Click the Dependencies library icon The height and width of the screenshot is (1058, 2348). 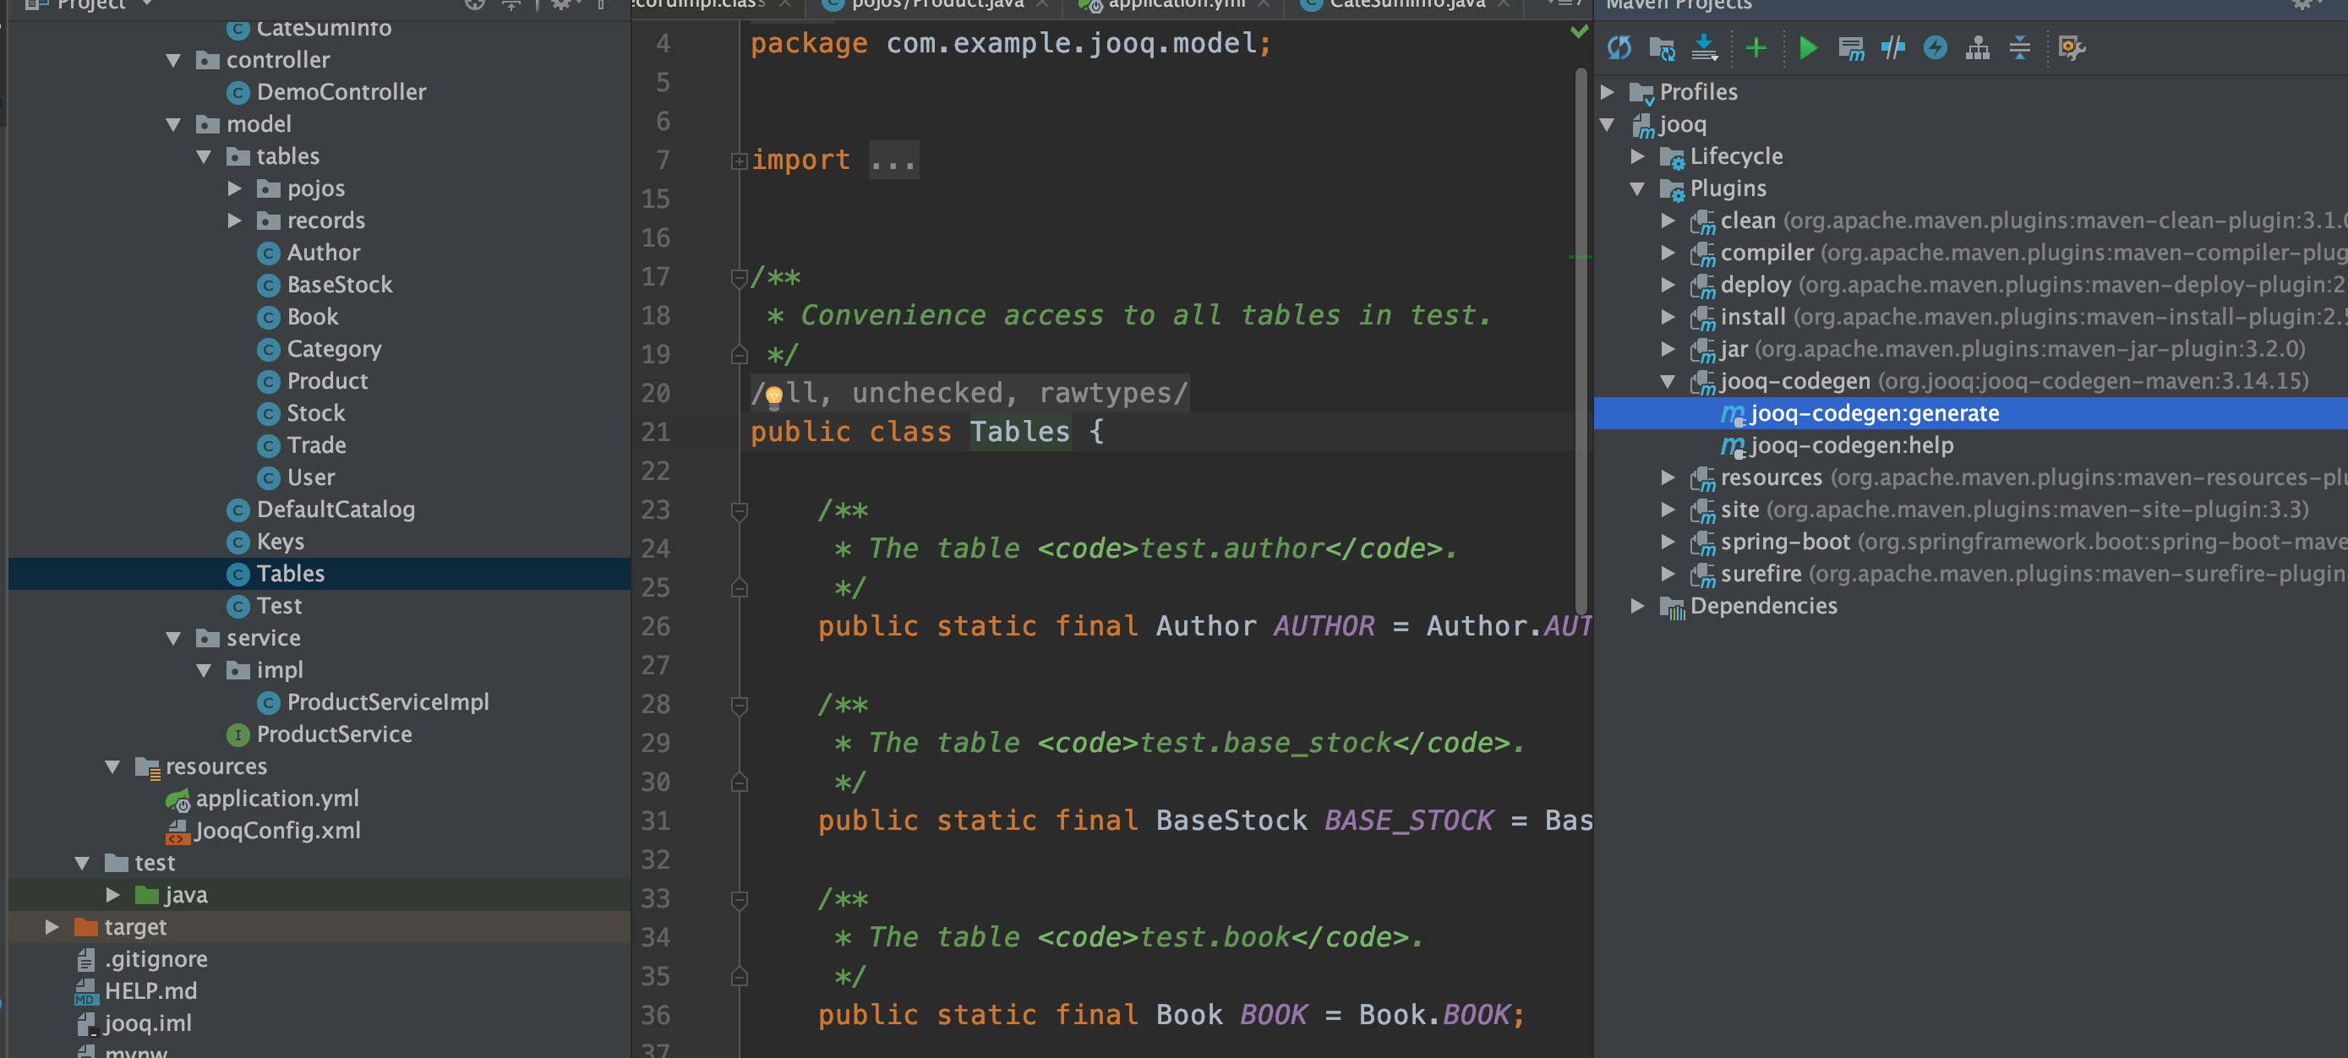[1672, 607]
